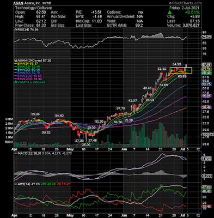Viewport: 214px width, 218px height.
Task: Click the 34.50 price annotation
Action: [x=118, y=122]
